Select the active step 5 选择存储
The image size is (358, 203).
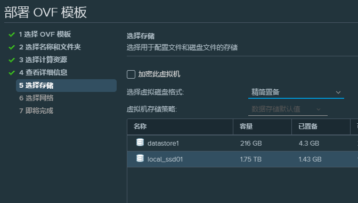pyautogui.click(x=66, y=86)
